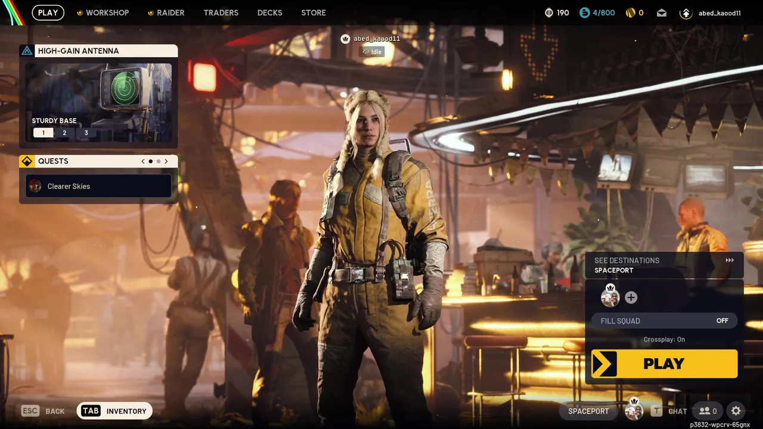Image resolution: width=763 pixels, height=429 pixels.
Task: Select Sturdy Base step 1
Action: [x=43, y=133]
